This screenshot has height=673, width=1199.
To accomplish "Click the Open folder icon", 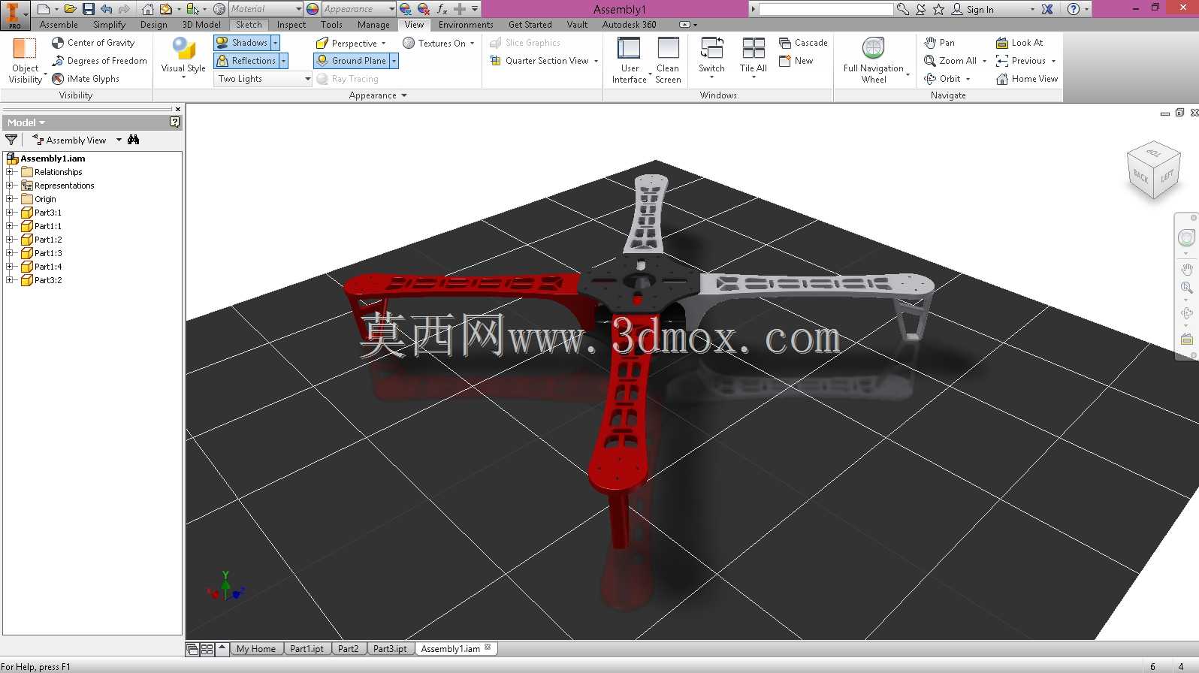I will 70,9.
